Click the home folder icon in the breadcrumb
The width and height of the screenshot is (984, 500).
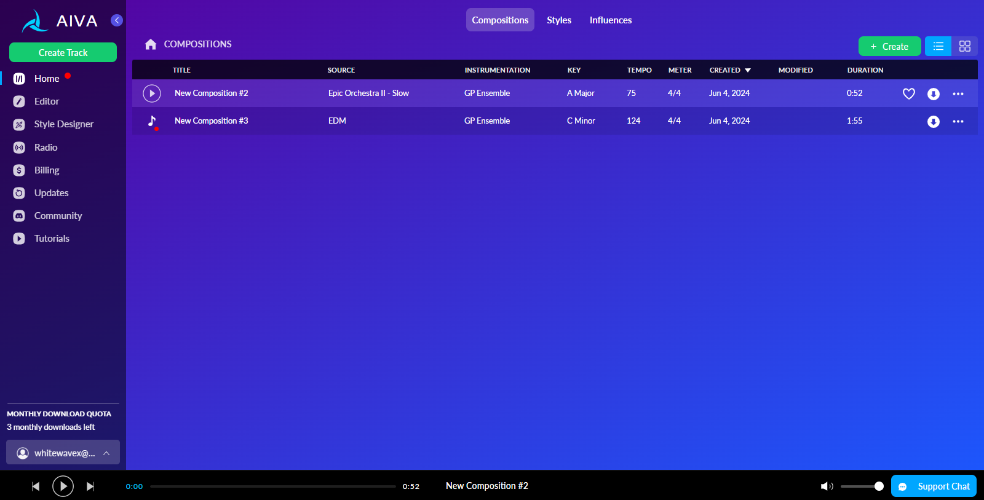point(151,44)
